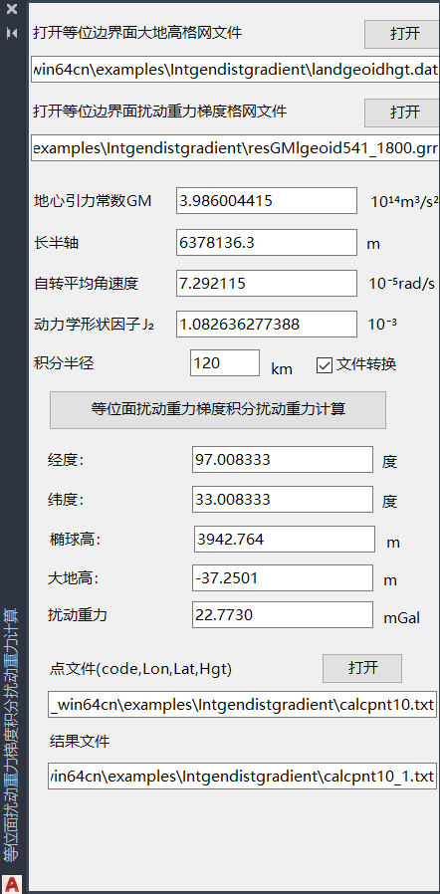Click the km unit text
The width and height of the screenshot is (440, 894).
(x=282, y=369)
